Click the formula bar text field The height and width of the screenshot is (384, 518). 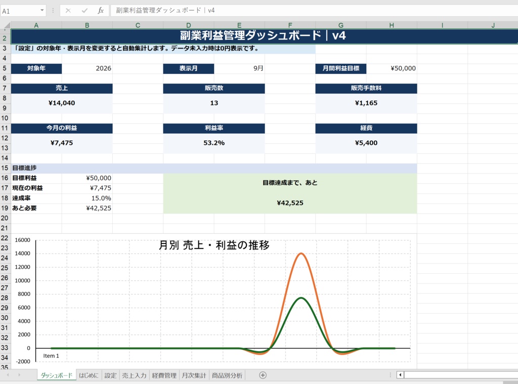tap(314, 11)
